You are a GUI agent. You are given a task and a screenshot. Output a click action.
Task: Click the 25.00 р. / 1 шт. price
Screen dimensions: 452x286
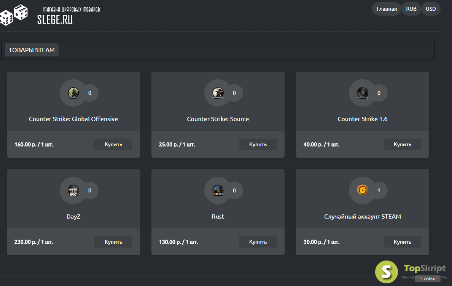click(x=177, y=145)
